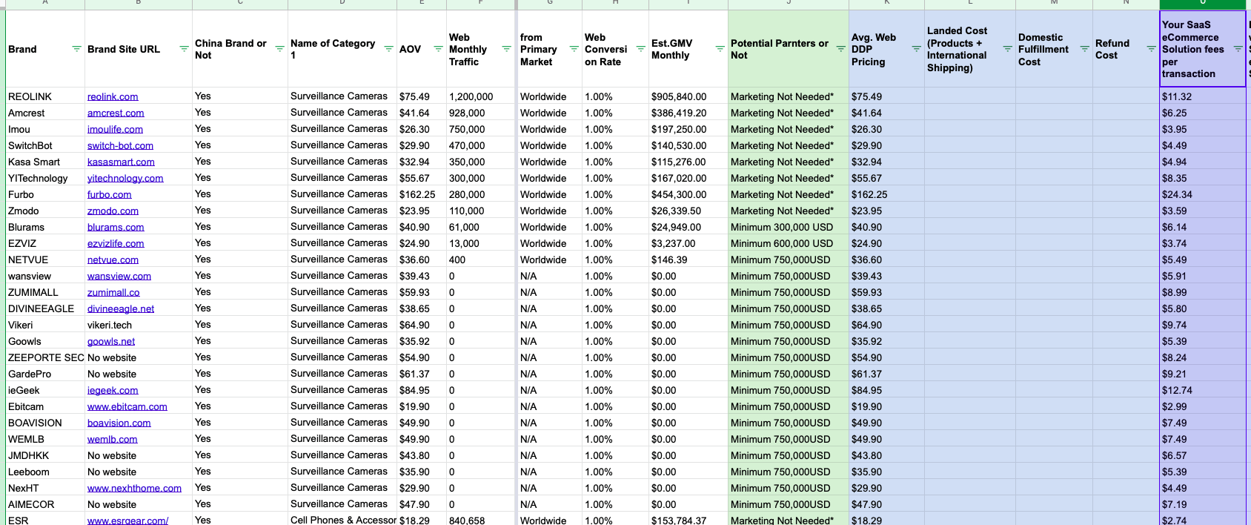The image size is (1251, 525).
Task: Open filter for Brand column
Action: click(x=76, y=49)
